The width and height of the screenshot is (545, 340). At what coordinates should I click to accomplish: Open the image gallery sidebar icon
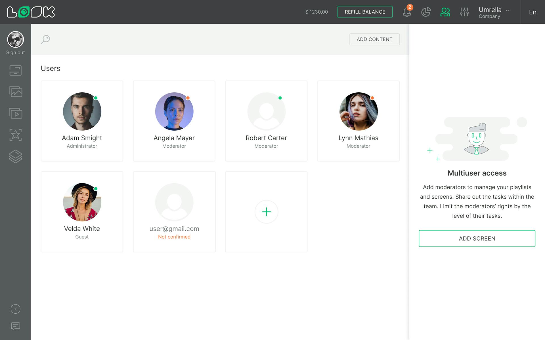point(15,92)
